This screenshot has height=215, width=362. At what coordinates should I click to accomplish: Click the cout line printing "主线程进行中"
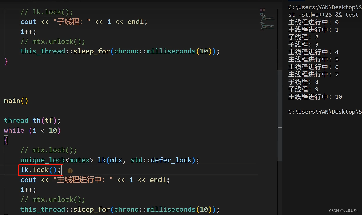pos(95,180)
